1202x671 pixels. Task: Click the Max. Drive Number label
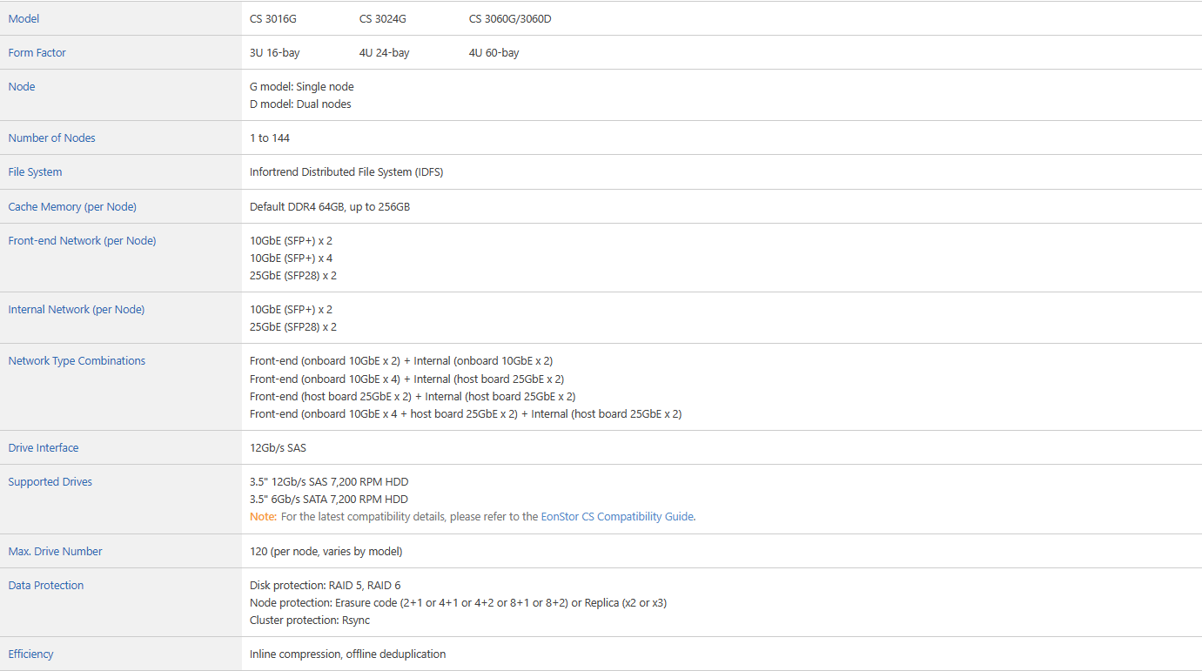[55, 551]
